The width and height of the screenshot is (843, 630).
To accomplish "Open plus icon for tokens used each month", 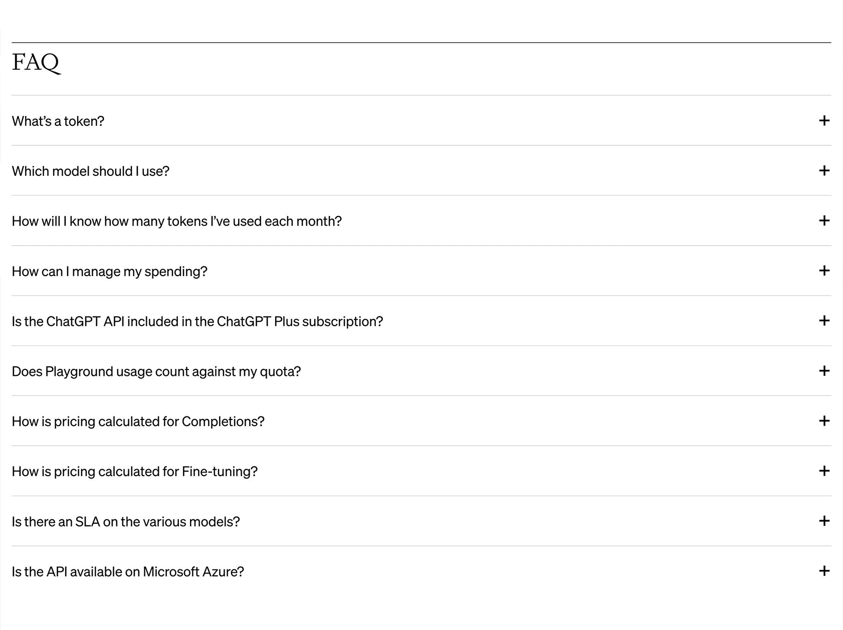I will tap(824, 221).
